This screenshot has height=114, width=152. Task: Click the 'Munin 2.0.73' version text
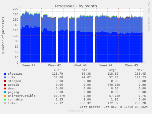tap(76, 111)
